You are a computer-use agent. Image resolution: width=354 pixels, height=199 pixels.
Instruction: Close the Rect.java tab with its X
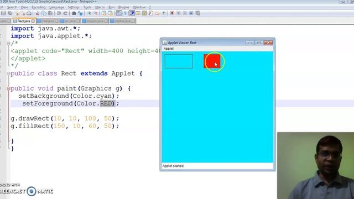click(x=33, y=21)
